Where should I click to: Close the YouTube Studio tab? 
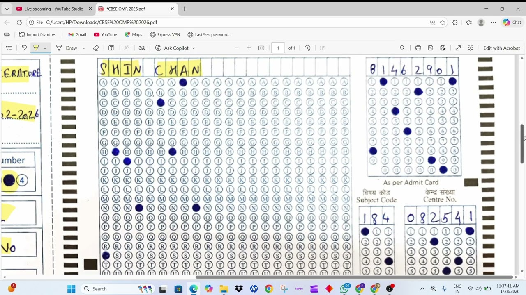[90, 9]
